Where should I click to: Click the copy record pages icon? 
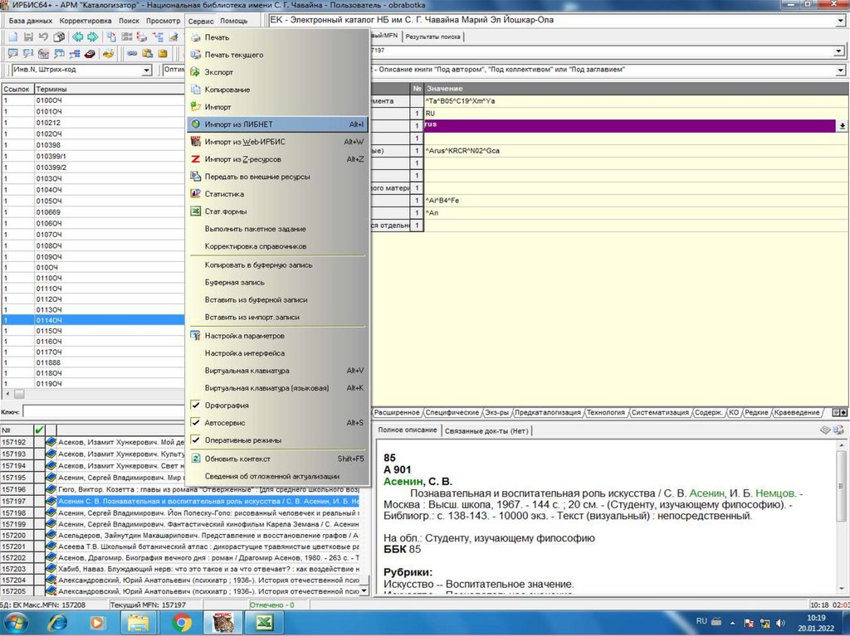[x=59, y=36]
